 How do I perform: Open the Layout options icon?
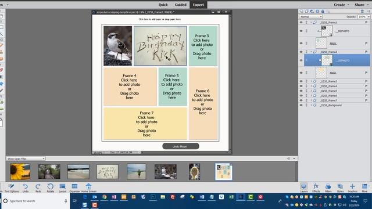(x=62, y=188)
